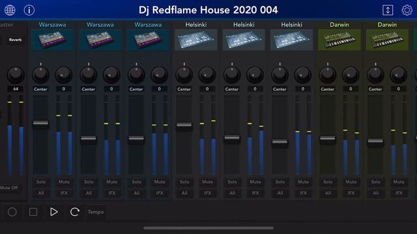Tap the mixer height expand icon
The width and height of the screenshot is (417, 234).
point(388,10)
